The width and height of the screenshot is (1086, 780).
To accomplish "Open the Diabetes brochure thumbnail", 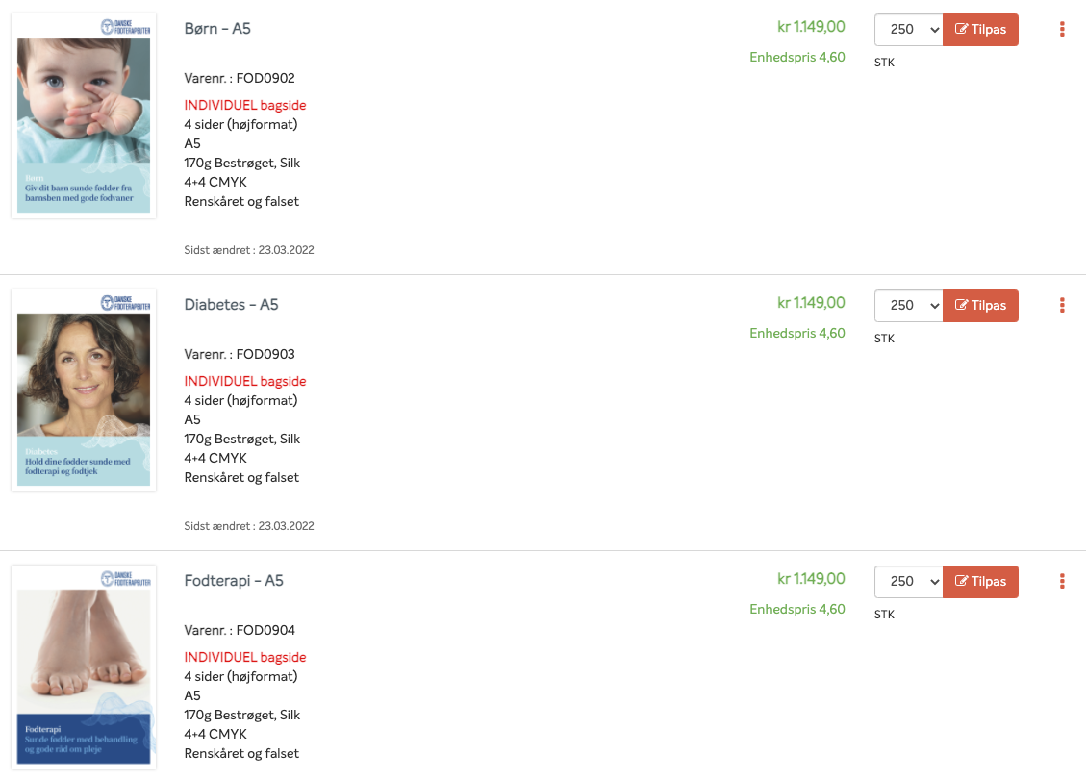I will tap(84, 391).
